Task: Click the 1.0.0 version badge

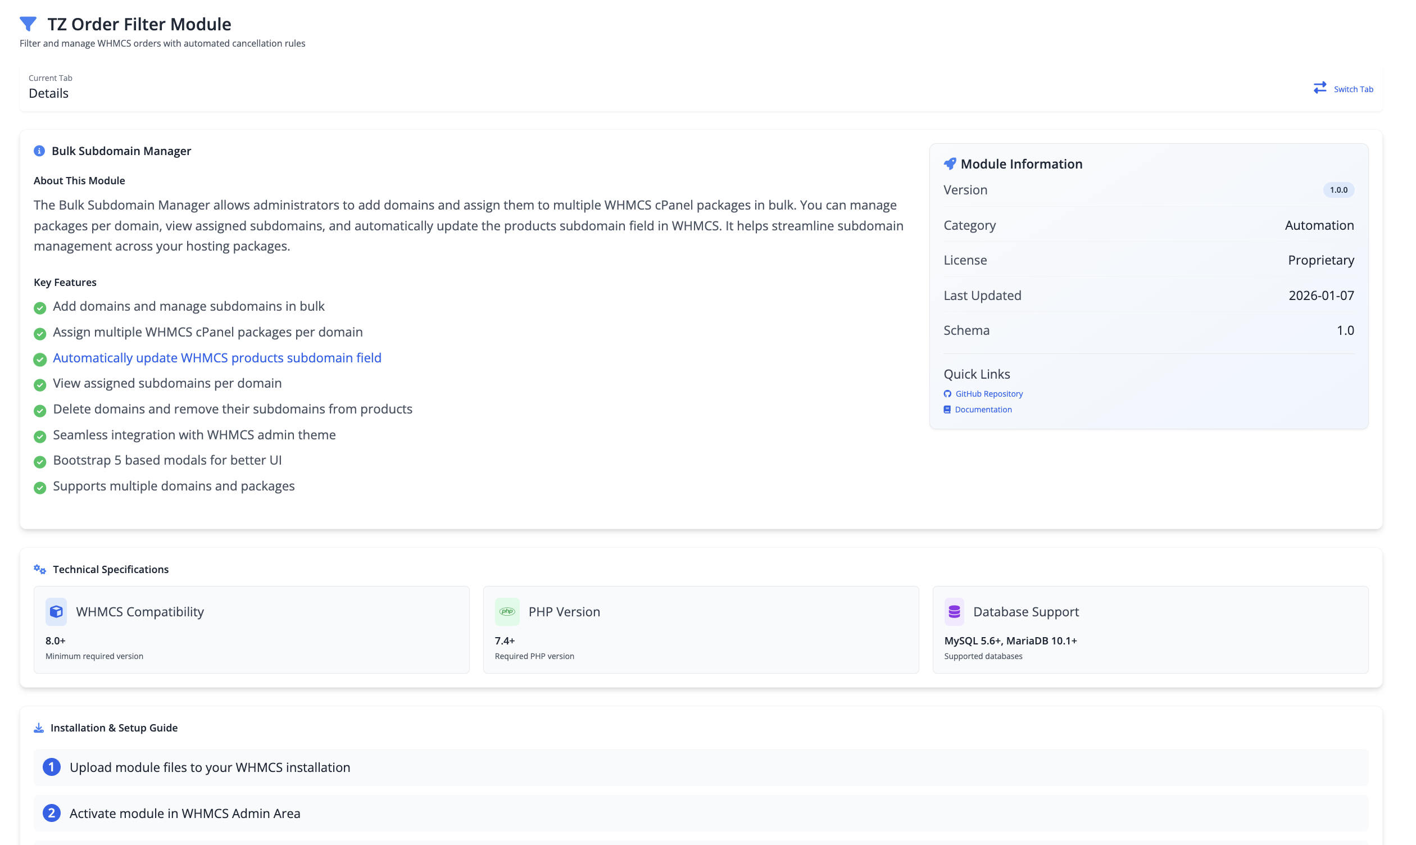Action: click(1338, 189)
